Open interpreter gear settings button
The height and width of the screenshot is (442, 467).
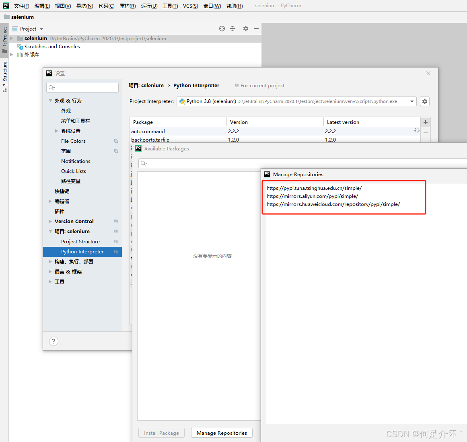[425, 101]
